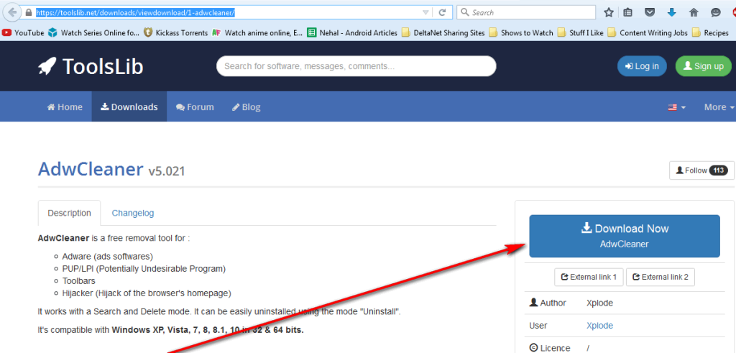Click in the browser Search field
The height and width of the screenshot is (353, 736).
526,13
